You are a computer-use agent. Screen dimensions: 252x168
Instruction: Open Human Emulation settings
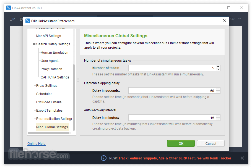[54, 52]
